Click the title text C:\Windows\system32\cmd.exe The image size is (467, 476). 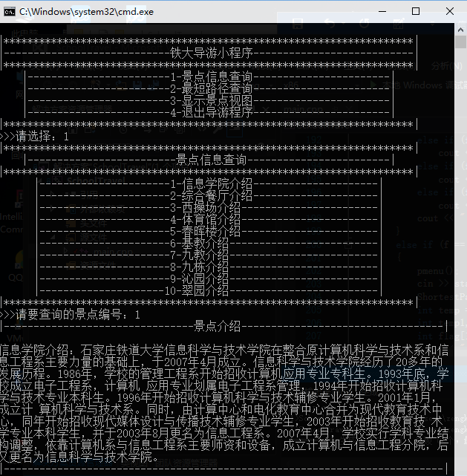(x=86, y=12)
